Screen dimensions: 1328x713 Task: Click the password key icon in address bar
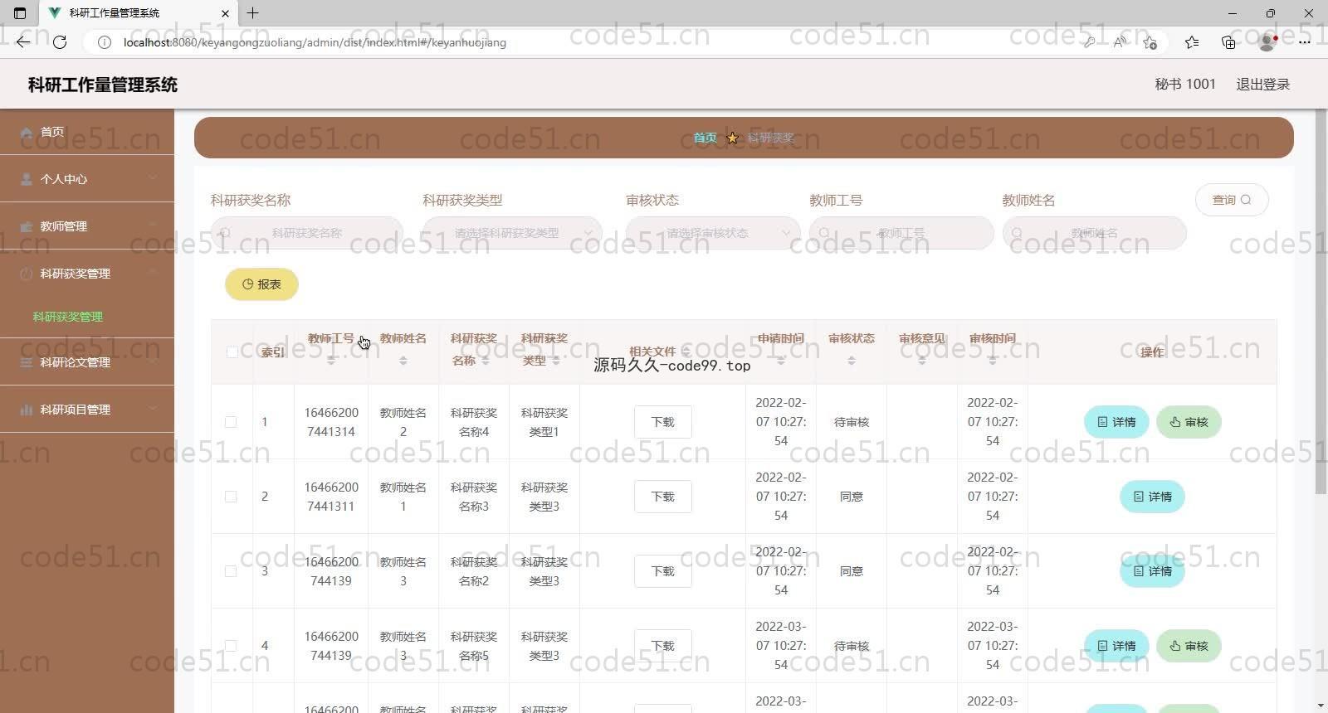tap(1089, 42)
